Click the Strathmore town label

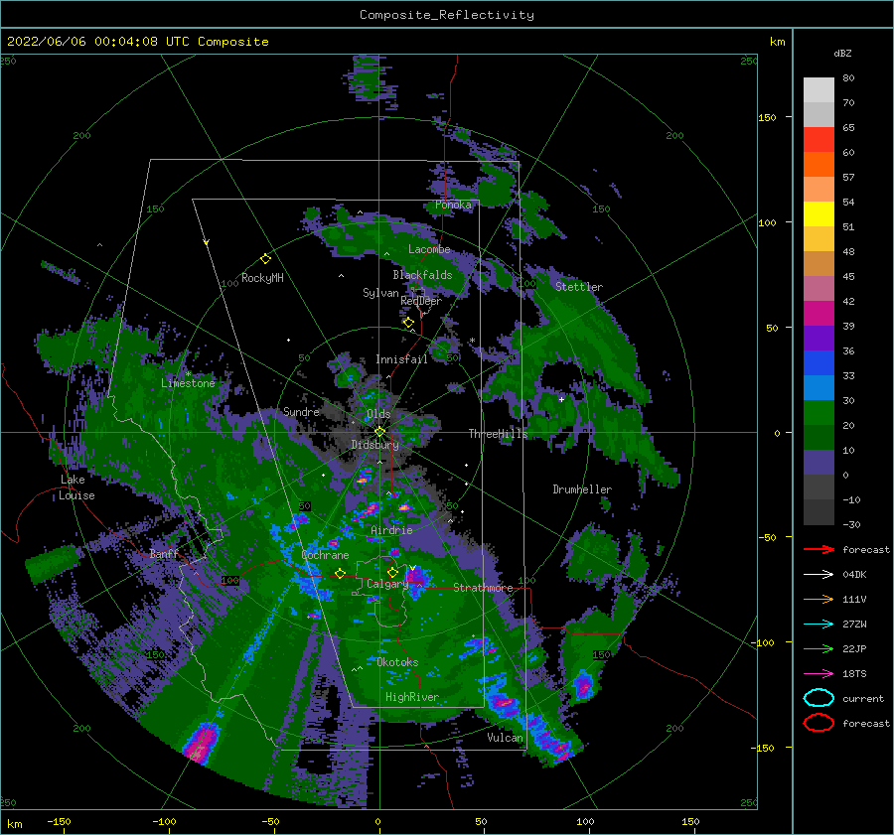point(483,588)
